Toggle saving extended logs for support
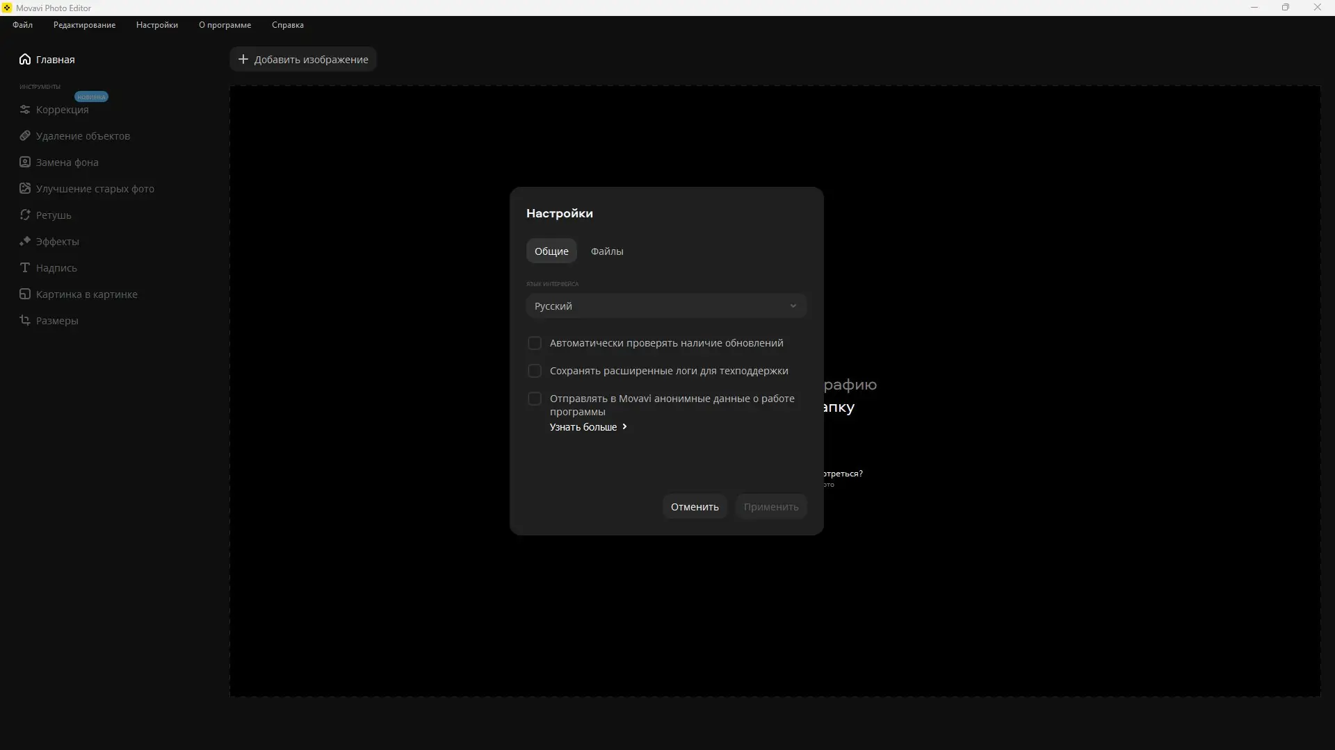The height and width of the screenshot is (750, 1335). coord(535,371)
